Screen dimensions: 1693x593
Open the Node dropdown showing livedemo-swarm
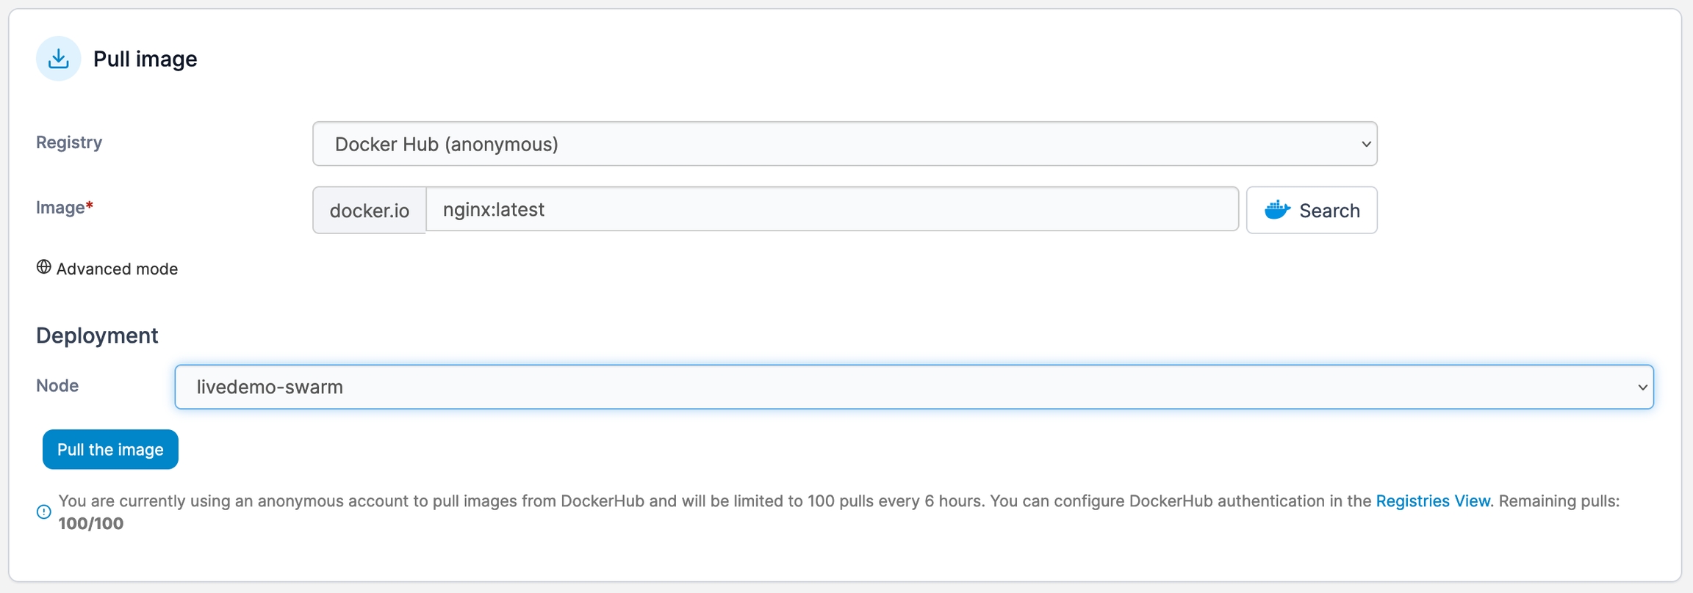pyautogui.click(x=913, y=387)
